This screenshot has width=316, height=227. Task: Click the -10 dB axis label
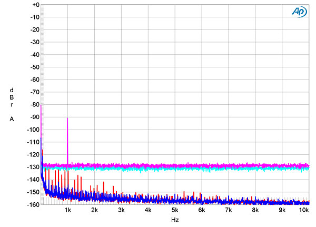pyautogui.click(x=35, y=17)
